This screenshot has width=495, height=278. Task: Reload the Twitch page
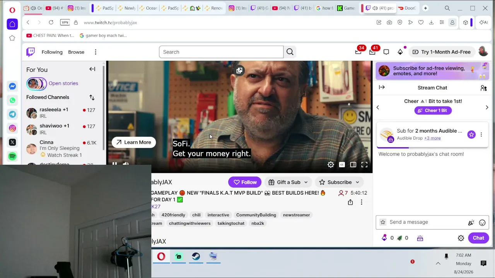tap(51, 22)
